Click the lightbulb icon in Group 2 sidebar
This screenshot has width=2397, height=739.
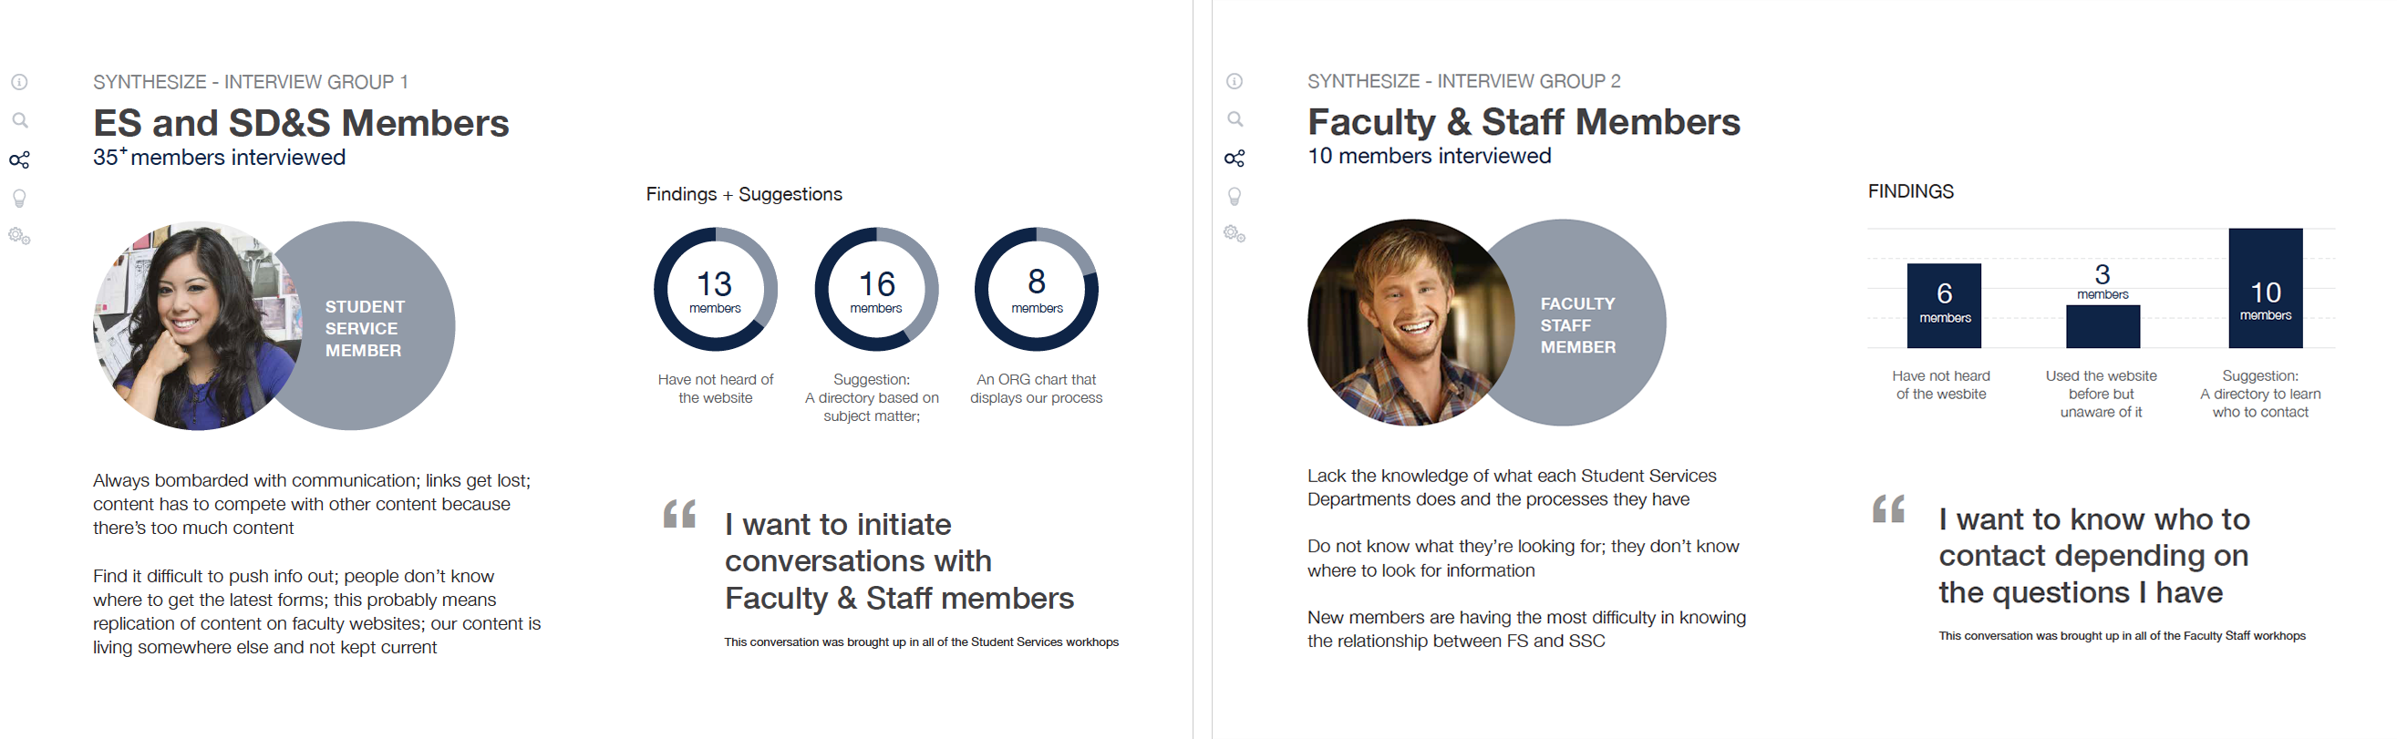(1235, 196)
